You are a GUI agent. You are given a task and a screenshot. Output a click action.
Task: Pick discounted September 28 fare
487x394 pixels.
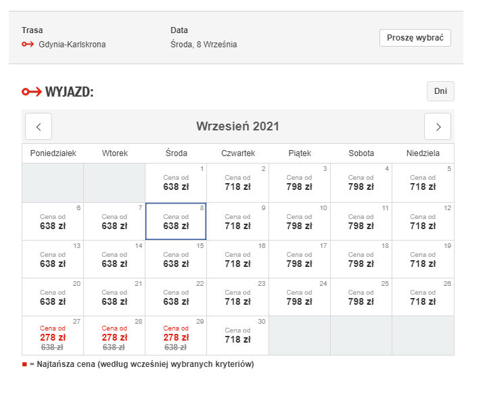(x=114, y=335)
